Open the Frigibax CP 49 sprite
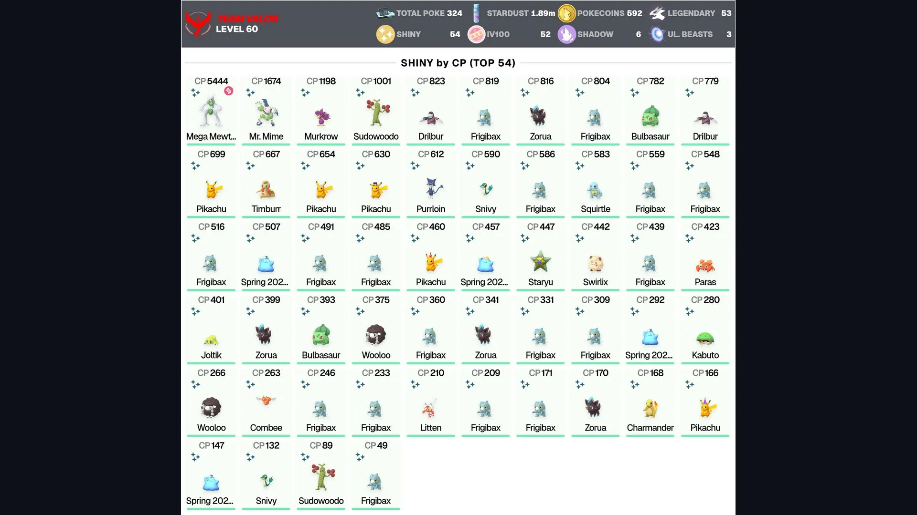This screenshot has height=515, width=917. [x=375, y=482]
